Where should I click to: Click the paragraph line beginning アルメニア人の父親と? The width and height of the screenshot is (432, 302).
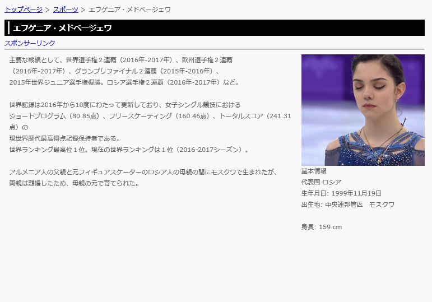coord(143,172)
